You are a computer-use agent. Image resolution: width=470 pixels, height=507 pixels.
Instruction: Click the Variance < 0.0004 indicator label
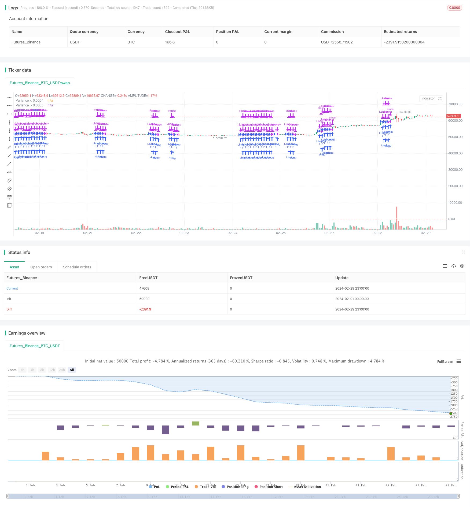pos(30,101)
